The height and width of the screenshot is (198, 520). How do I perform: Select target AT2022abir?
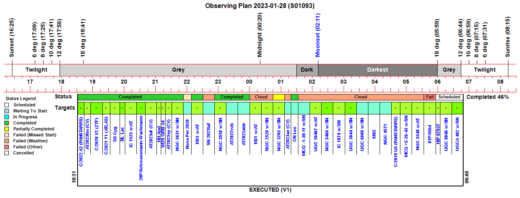click(244, 130)
